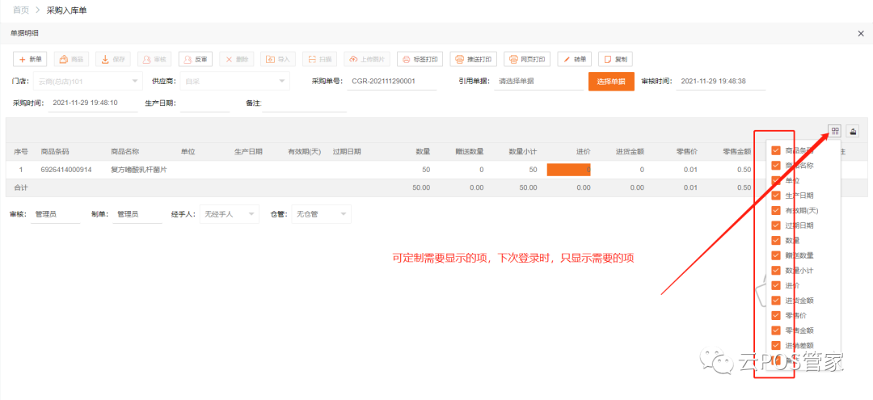Click the 合计 totals row label
Viewport: 873px width, 400px height.
tap(21, 187)
